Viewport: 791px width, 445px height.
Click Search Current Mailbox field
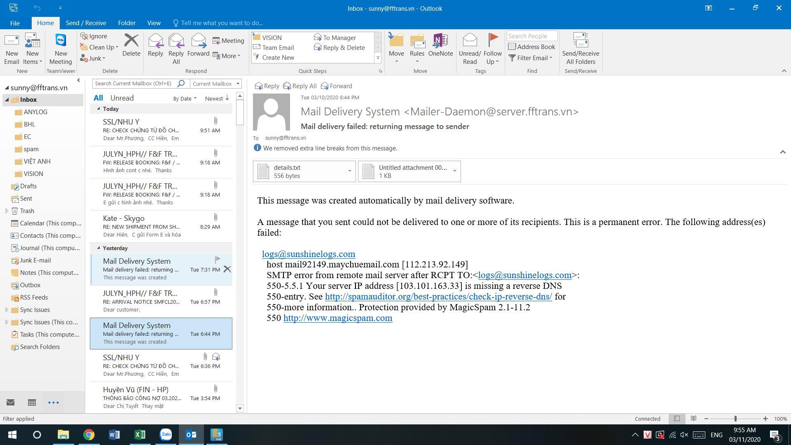coord(135,84)
